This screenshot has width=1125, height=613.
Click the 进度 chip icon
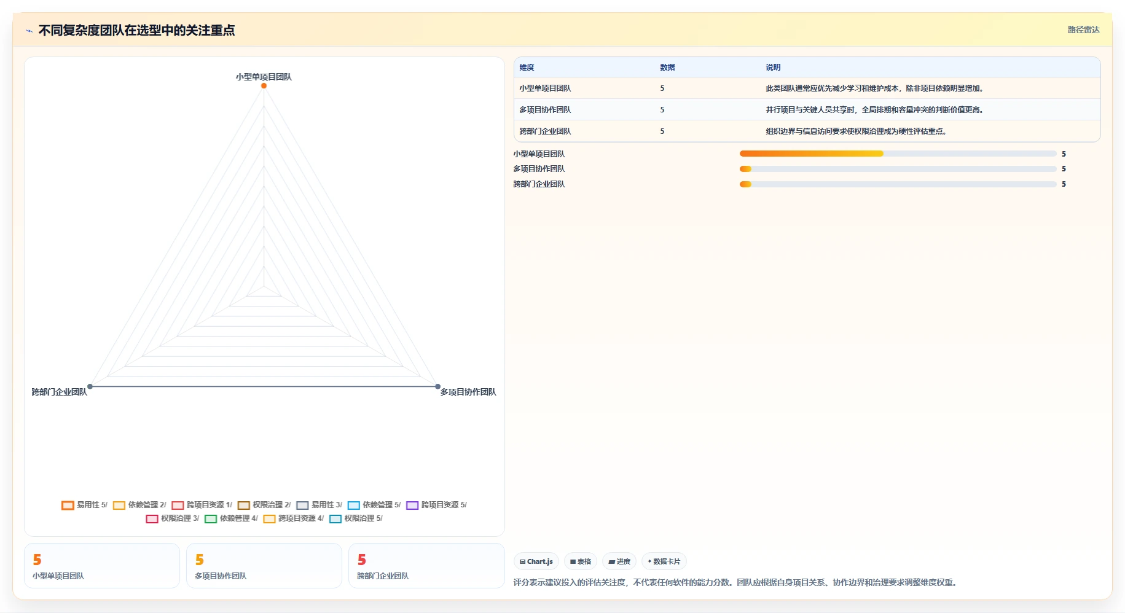pyautogui.click(x=611, y=561)
